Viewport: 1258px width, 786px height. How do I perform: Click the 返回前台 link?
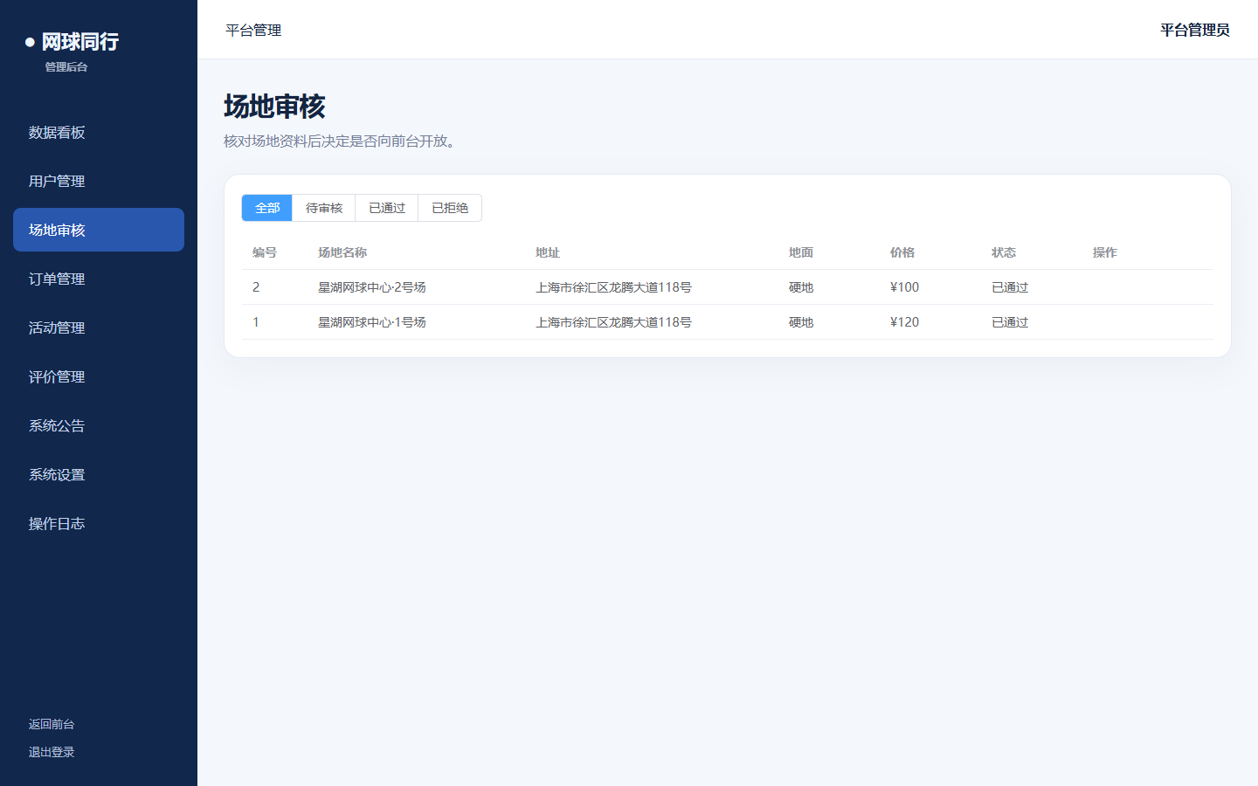pos(52,724)
